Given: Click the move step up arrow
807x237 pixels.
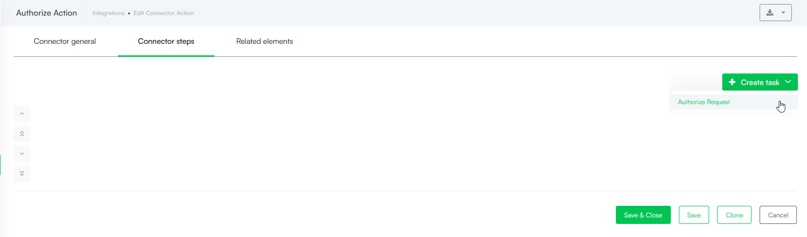Looking at the screenshot, I should pyautogui.click(x=22, y=114).
